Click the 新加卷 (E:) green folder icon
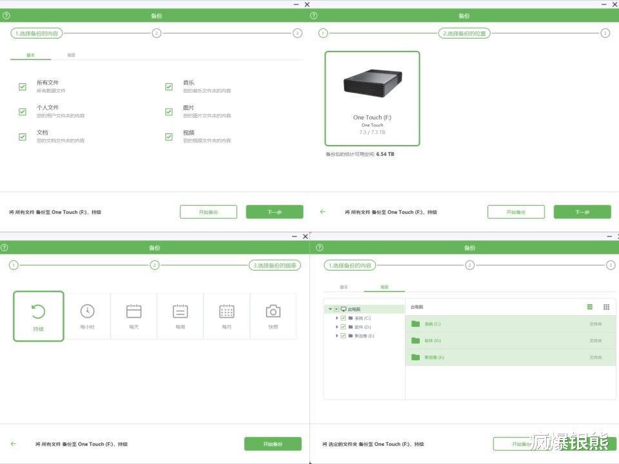This screenshot has height=464, width=619. [416, 358]
